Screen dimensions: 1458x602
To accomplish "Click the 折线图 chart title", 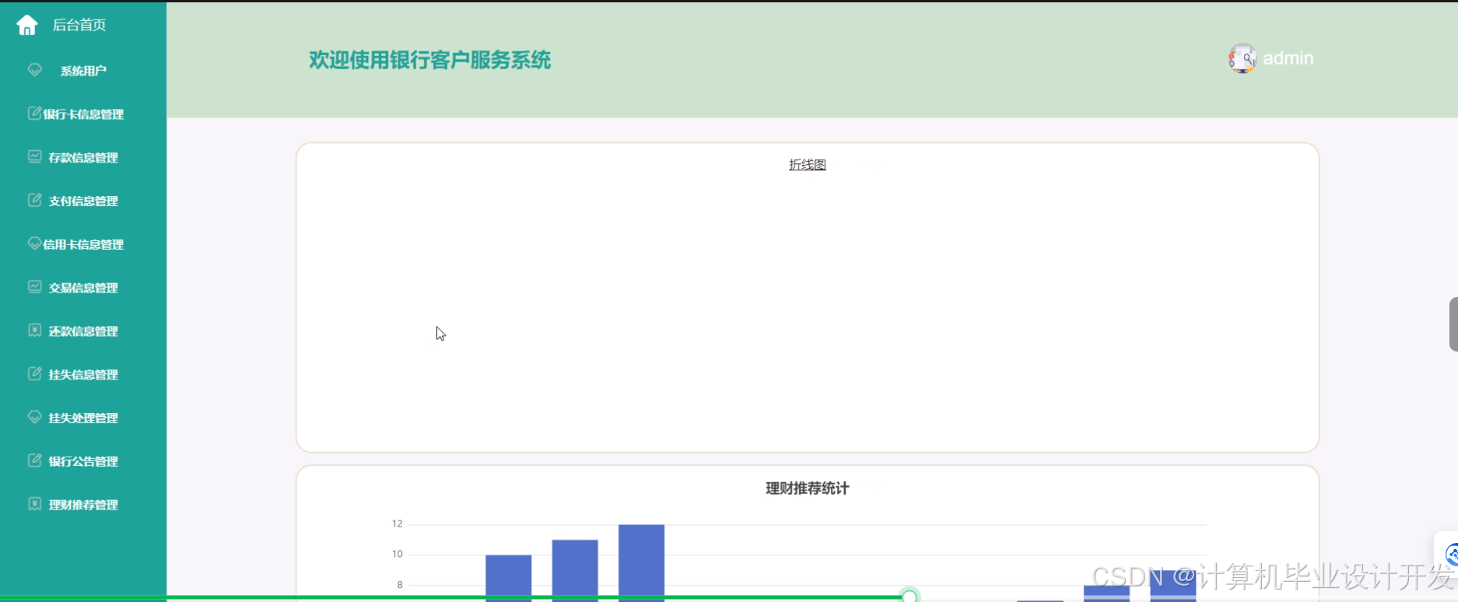I will click(x=808, y=165).
